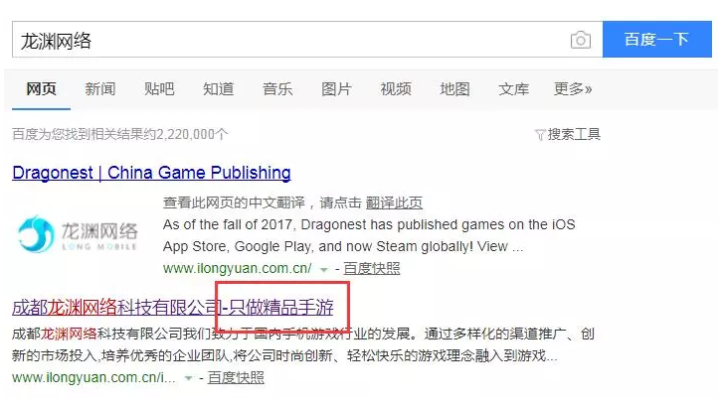Viewport: 721px width, 405px height.
Task: Open the 搜索工具 filter
Action: click(x=568, y=135)
